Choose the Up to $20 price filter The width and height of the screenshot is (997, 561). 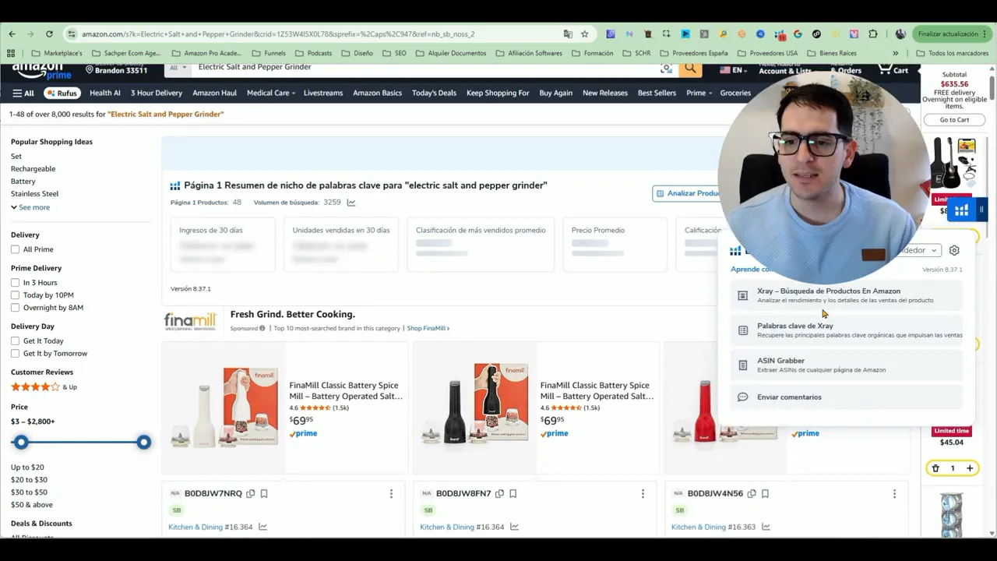point(27,467)
